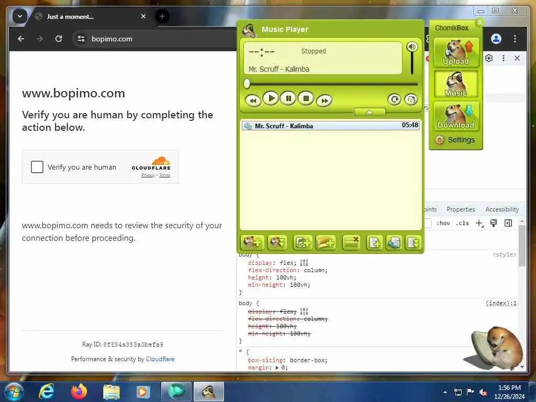This screenshot has width=536, height=402.
Task: Check the Verify you are human box
Action: pyautogui.click(x=37, y=167)
